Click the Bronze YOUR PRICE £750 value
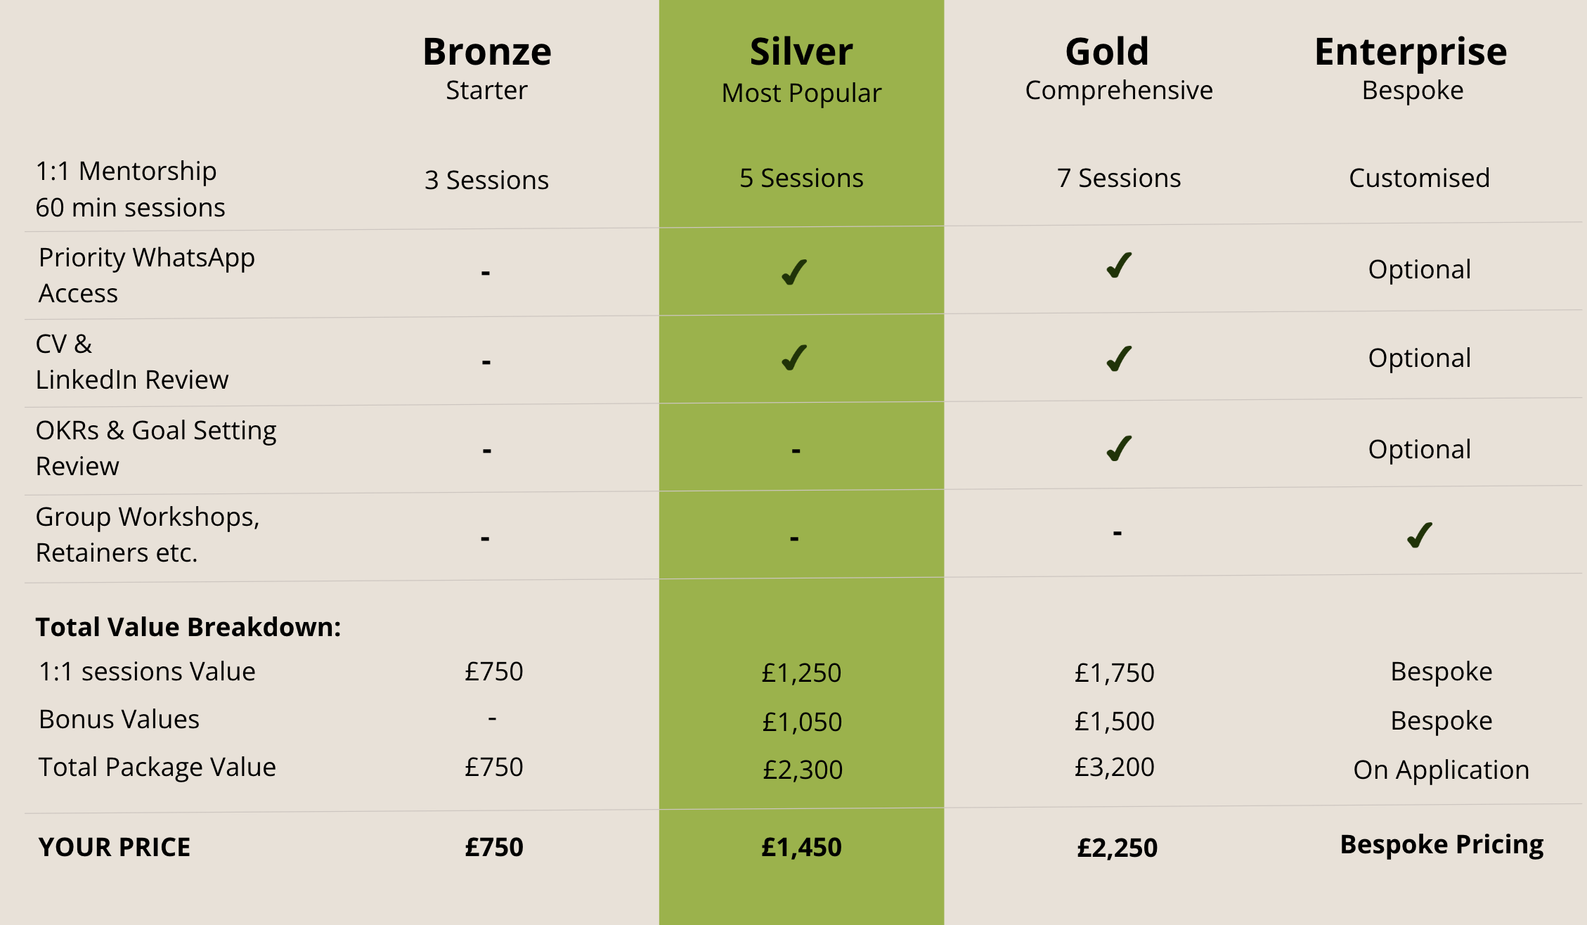This screenshot has width=1587, height=925. coord(494,847)
